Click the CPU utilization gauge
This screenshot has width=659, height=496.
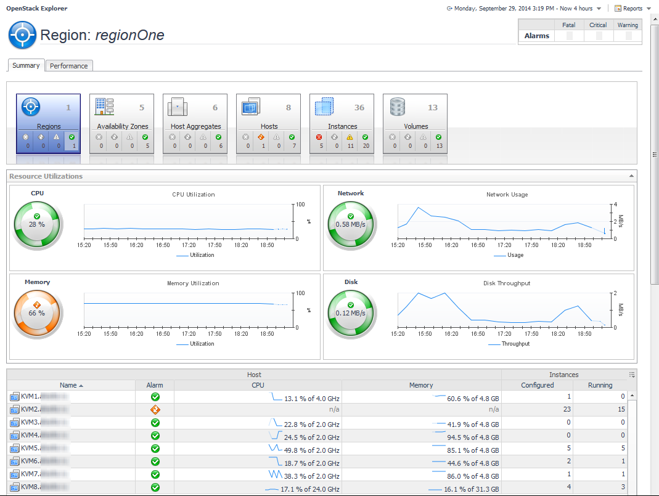point(37,224)
